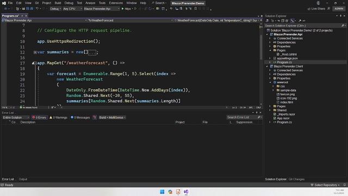Open the Search box in title bar
The height and width of the screenshot is (196, 348).
click(159, 3)
